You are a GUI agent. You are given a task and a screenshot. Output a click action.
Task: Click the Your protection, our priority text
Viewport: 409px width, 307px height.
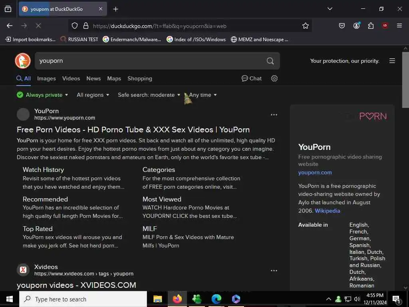click(345, 61)
